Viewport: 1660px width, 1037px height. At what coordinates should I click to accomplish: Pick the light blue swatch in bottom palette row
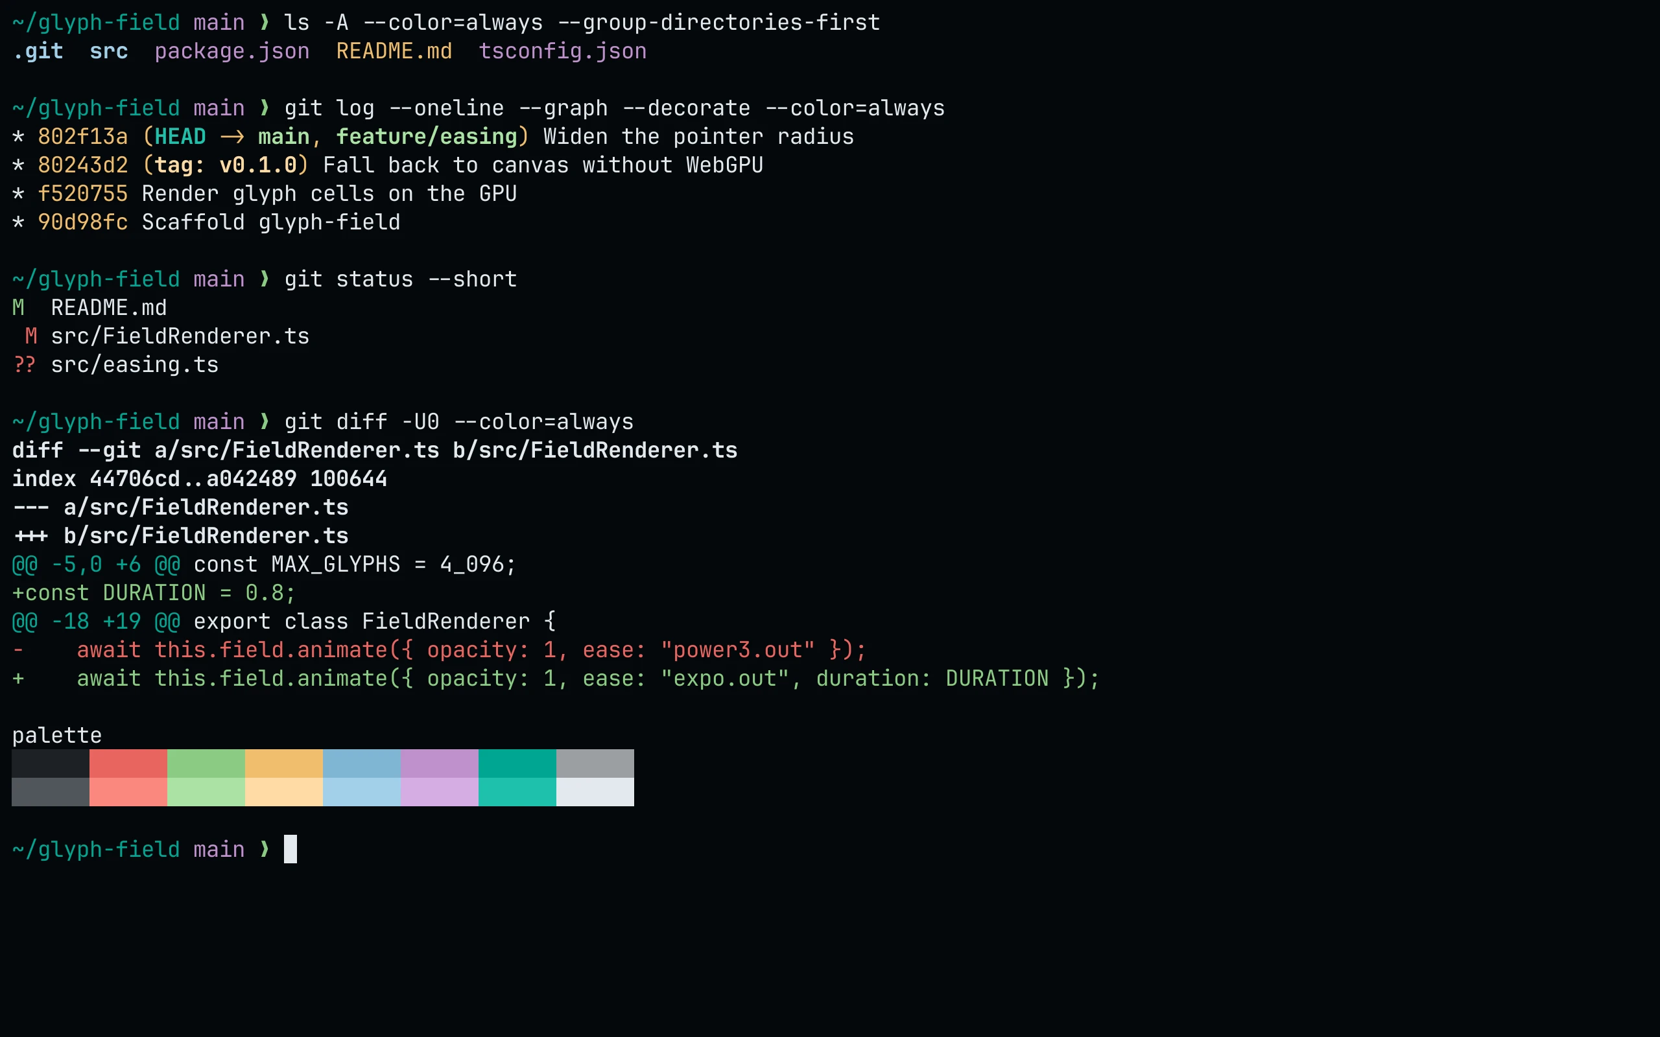point(361,792)
